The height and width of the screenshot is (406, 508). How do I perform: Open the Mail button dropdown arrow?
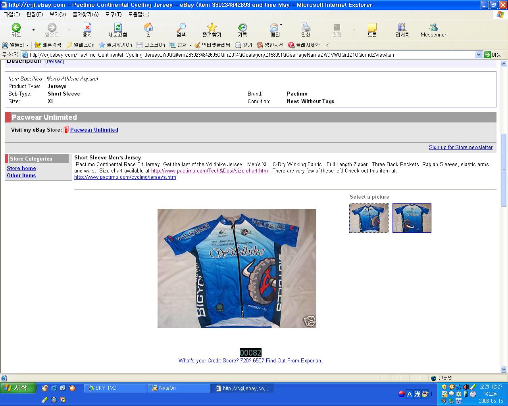coord(281,25)
